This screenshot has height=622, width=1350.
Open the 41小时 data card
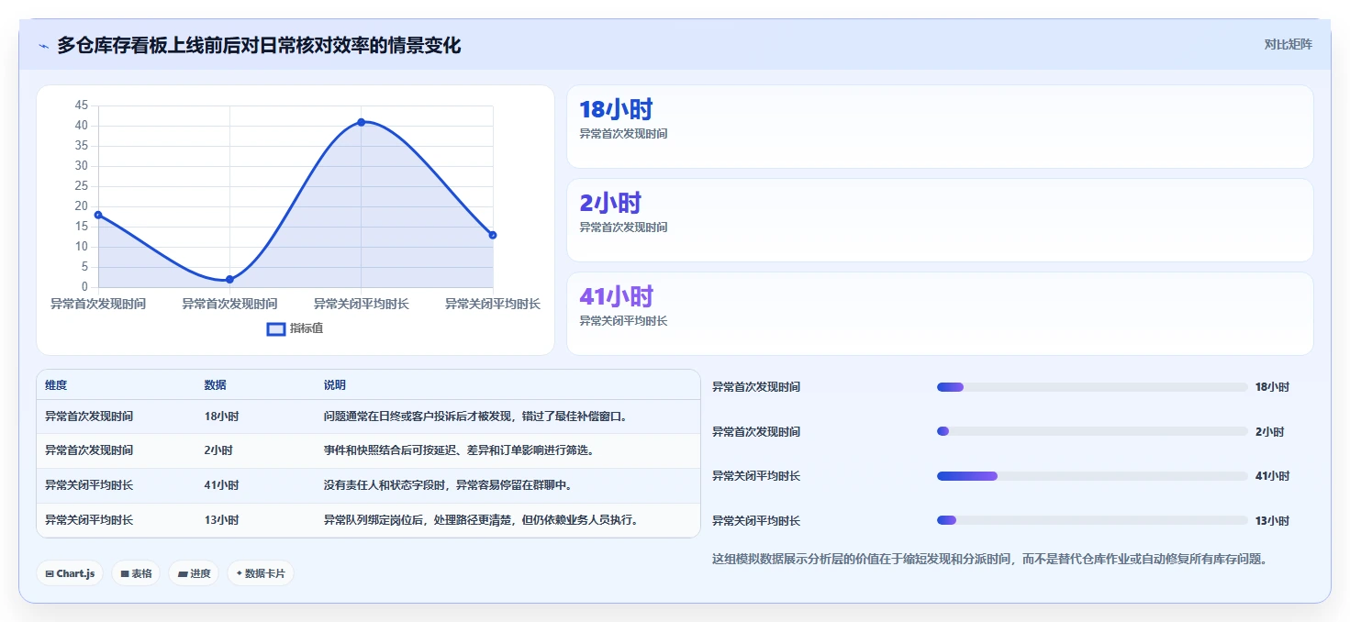click(x=940, y=314)
